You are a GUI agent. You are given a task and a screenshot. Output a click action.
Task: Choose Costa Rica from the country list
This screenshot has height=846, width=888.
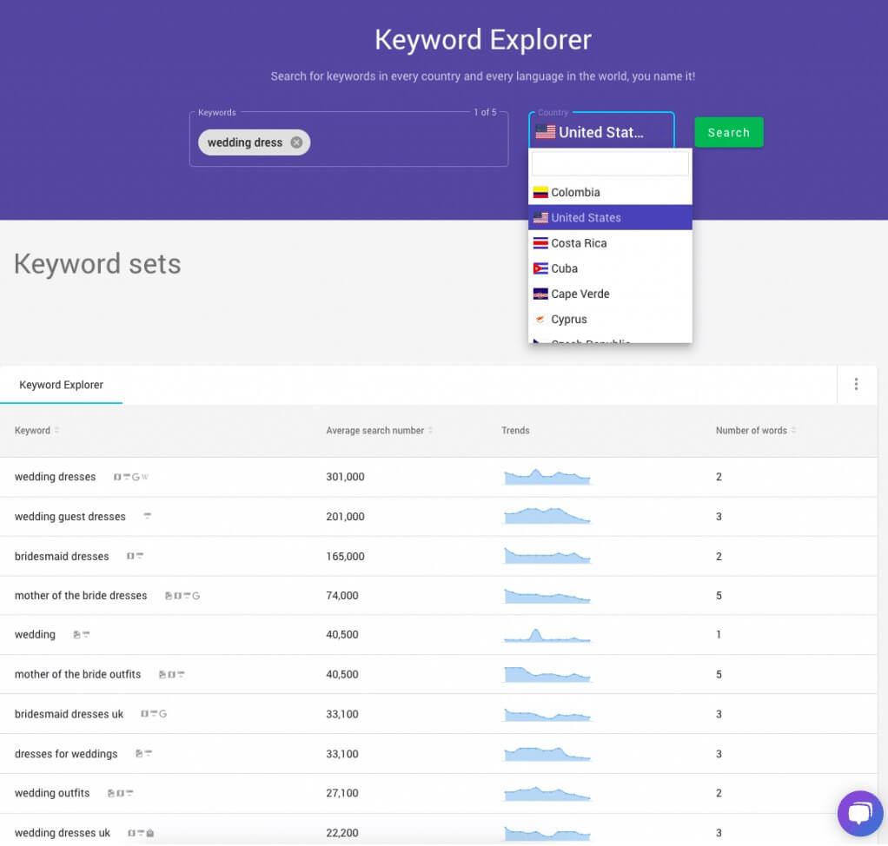610,243
